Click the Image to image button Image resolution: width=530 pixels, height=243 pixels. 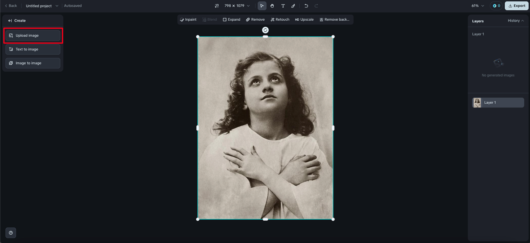click(x=33, y=63)
